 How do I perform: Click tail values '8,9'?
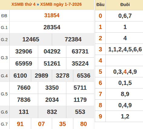pyautogui.click(x=125, y=94)
